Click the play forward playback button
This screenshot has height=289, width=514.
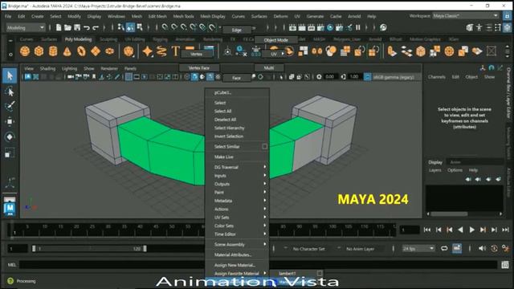click(x=471, y=230)
